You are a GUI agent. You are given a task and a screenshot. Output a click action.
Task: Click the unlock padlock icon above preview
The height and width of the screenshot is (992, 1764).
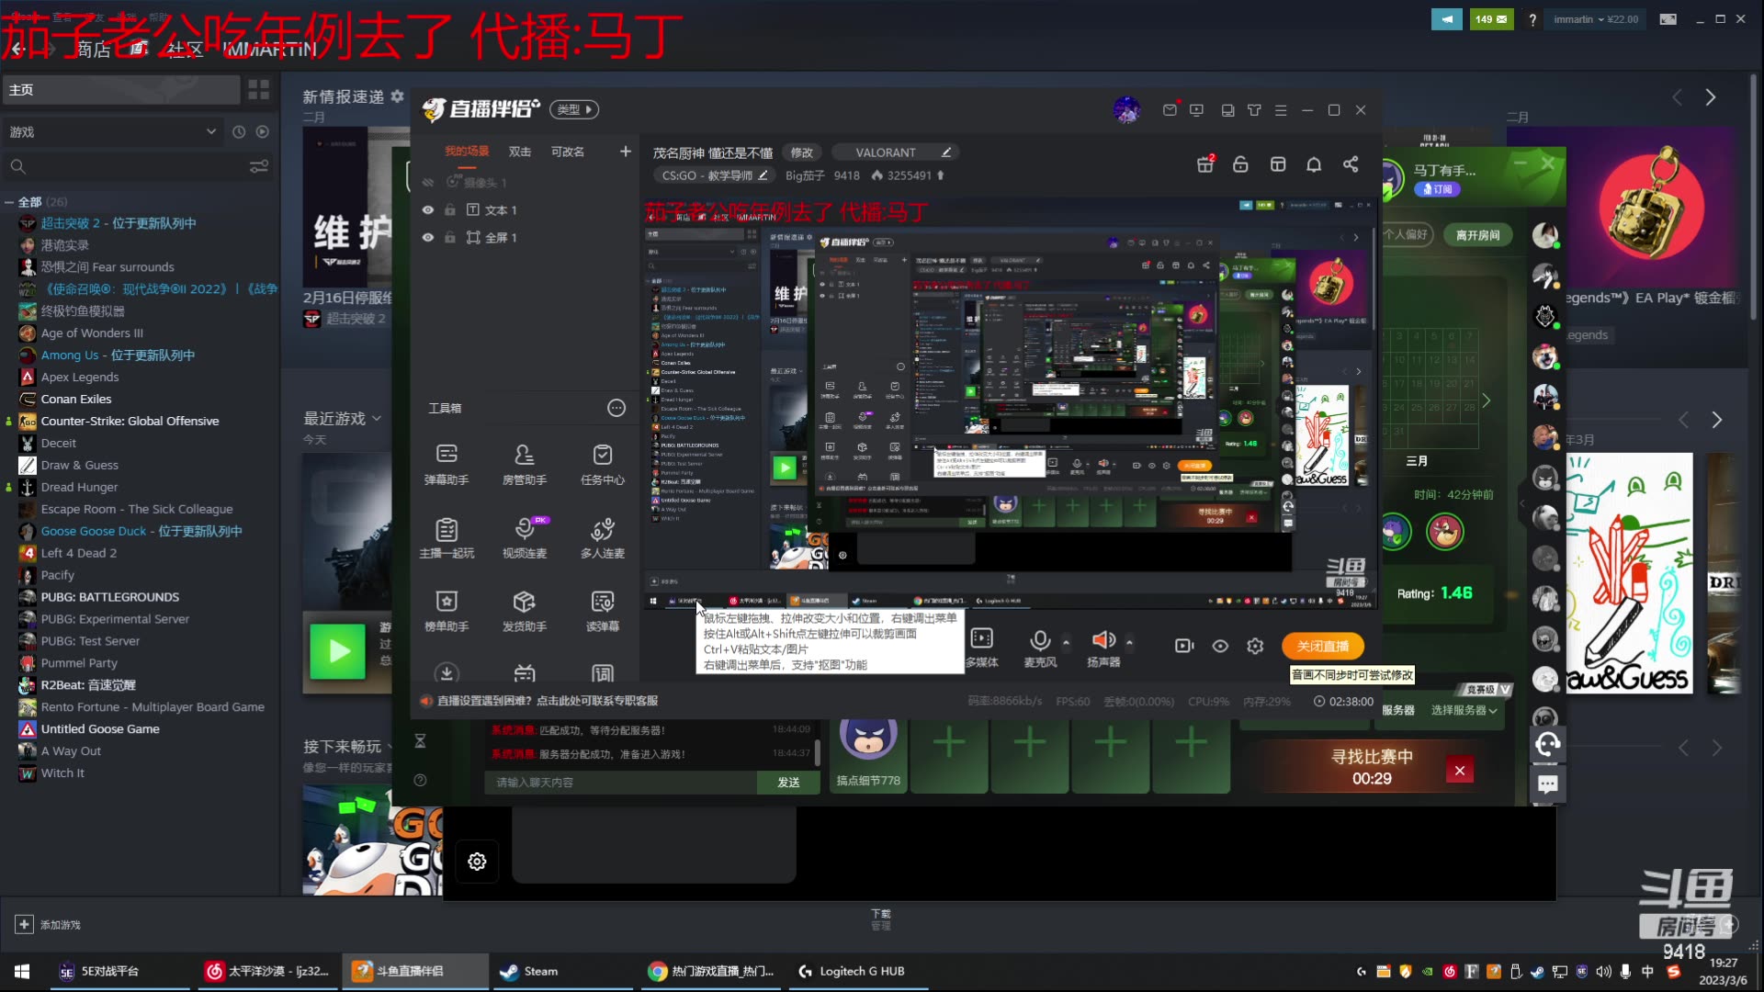(1240, 164)
